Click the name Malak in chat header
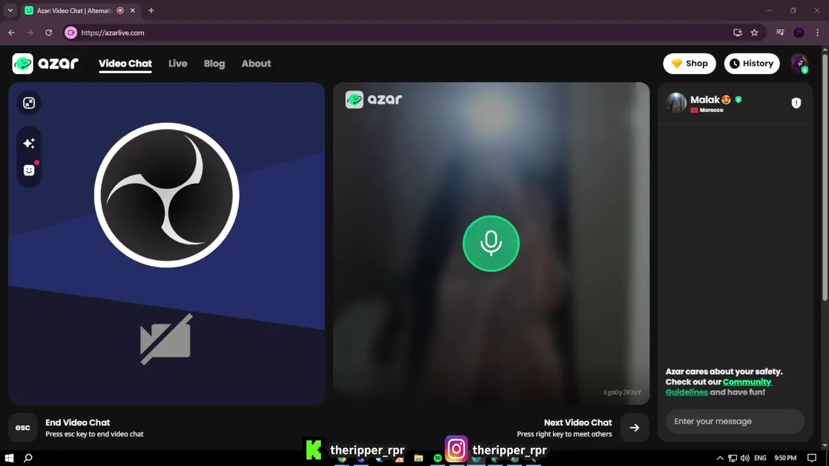This screenshot has height=466, width=829. (x=705, y=100)
